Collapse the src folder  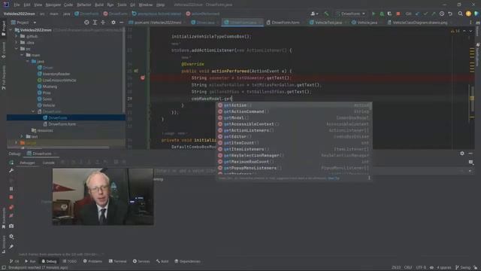(x=17, y=49)
